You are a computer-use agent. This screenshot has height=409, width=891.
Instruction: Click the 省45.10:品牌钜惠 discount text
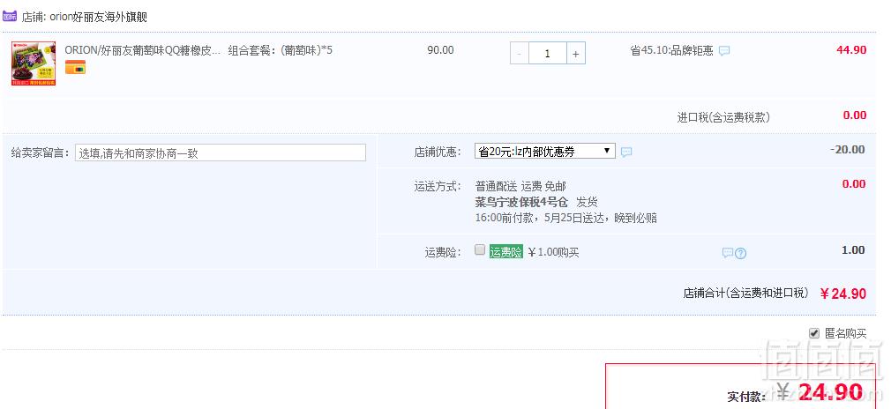point(671,50)
